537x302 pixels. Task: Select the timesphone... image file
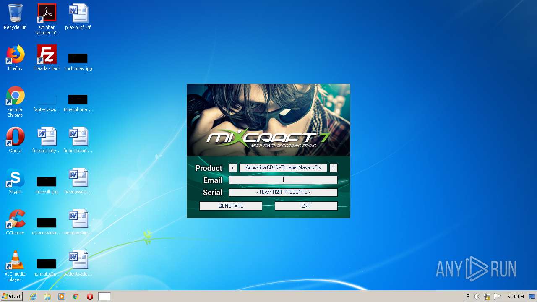coord(78,103)
